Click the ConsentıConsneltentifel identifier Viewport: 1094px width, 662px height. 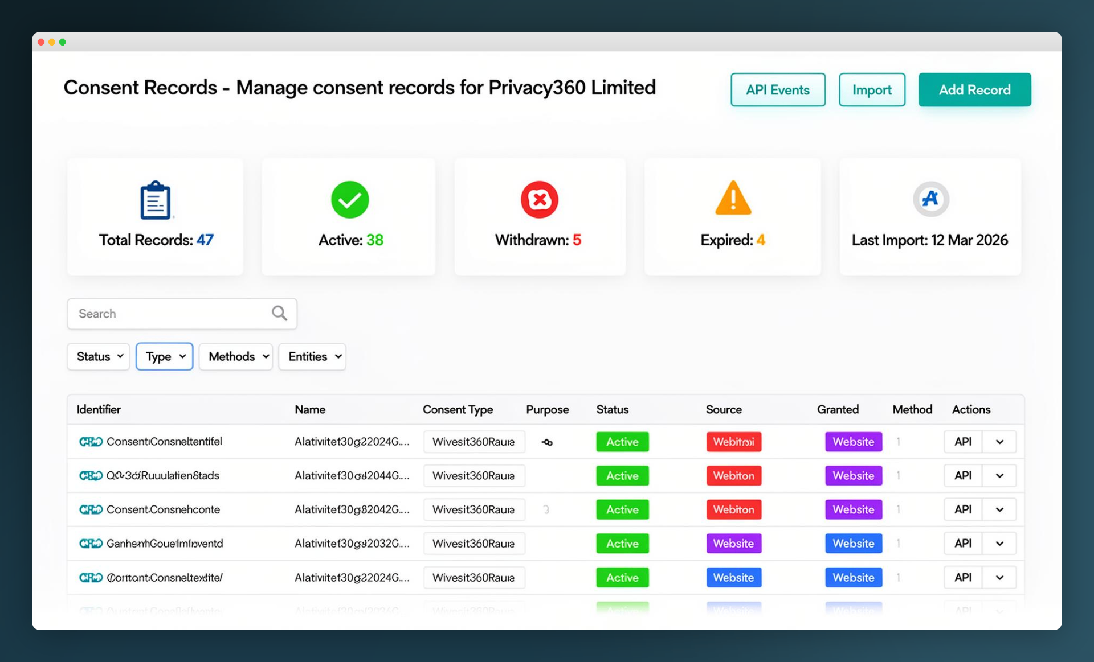click(164, 442)
